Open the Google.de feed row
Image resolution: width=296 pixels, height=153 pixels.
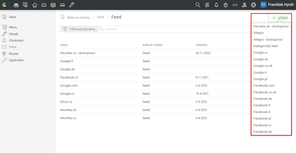156,69
